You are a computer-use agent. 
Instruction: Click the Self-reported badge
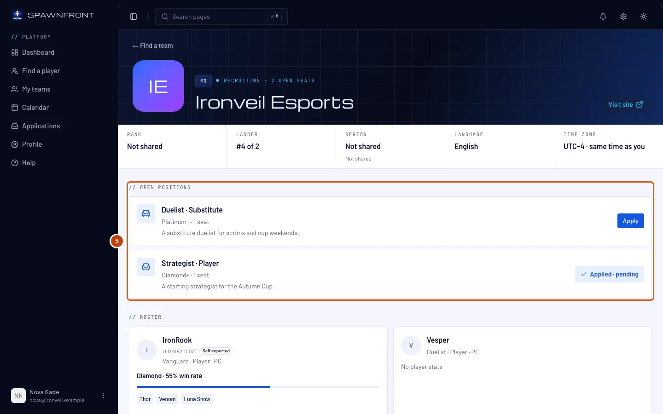coord(216,351)
